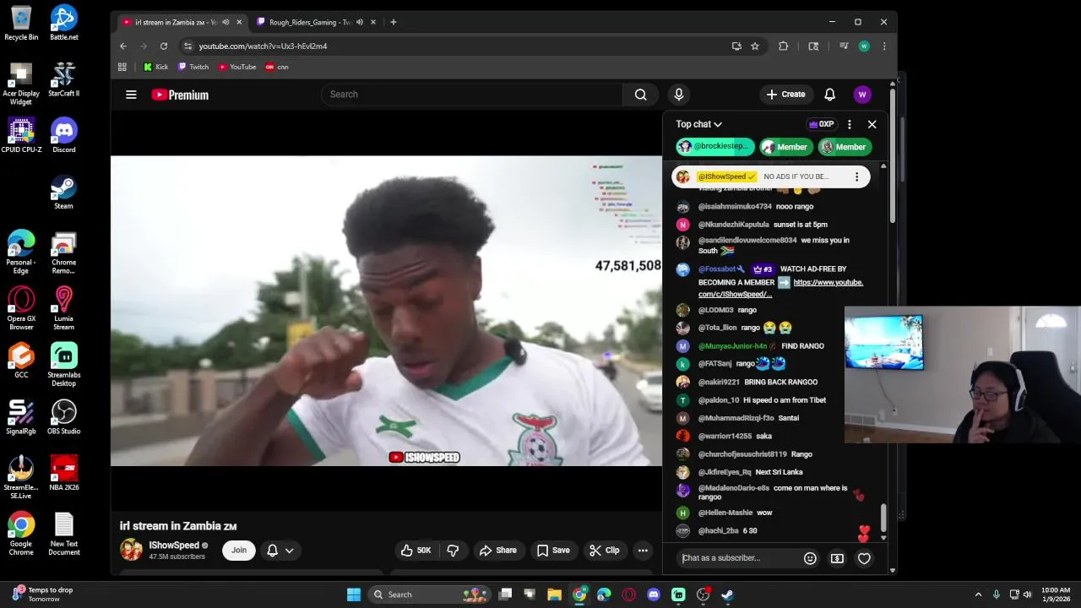Click the YouTube Premium logo
The height and width of the screenshot is (608, 1081).
click(x=180, y=95)
